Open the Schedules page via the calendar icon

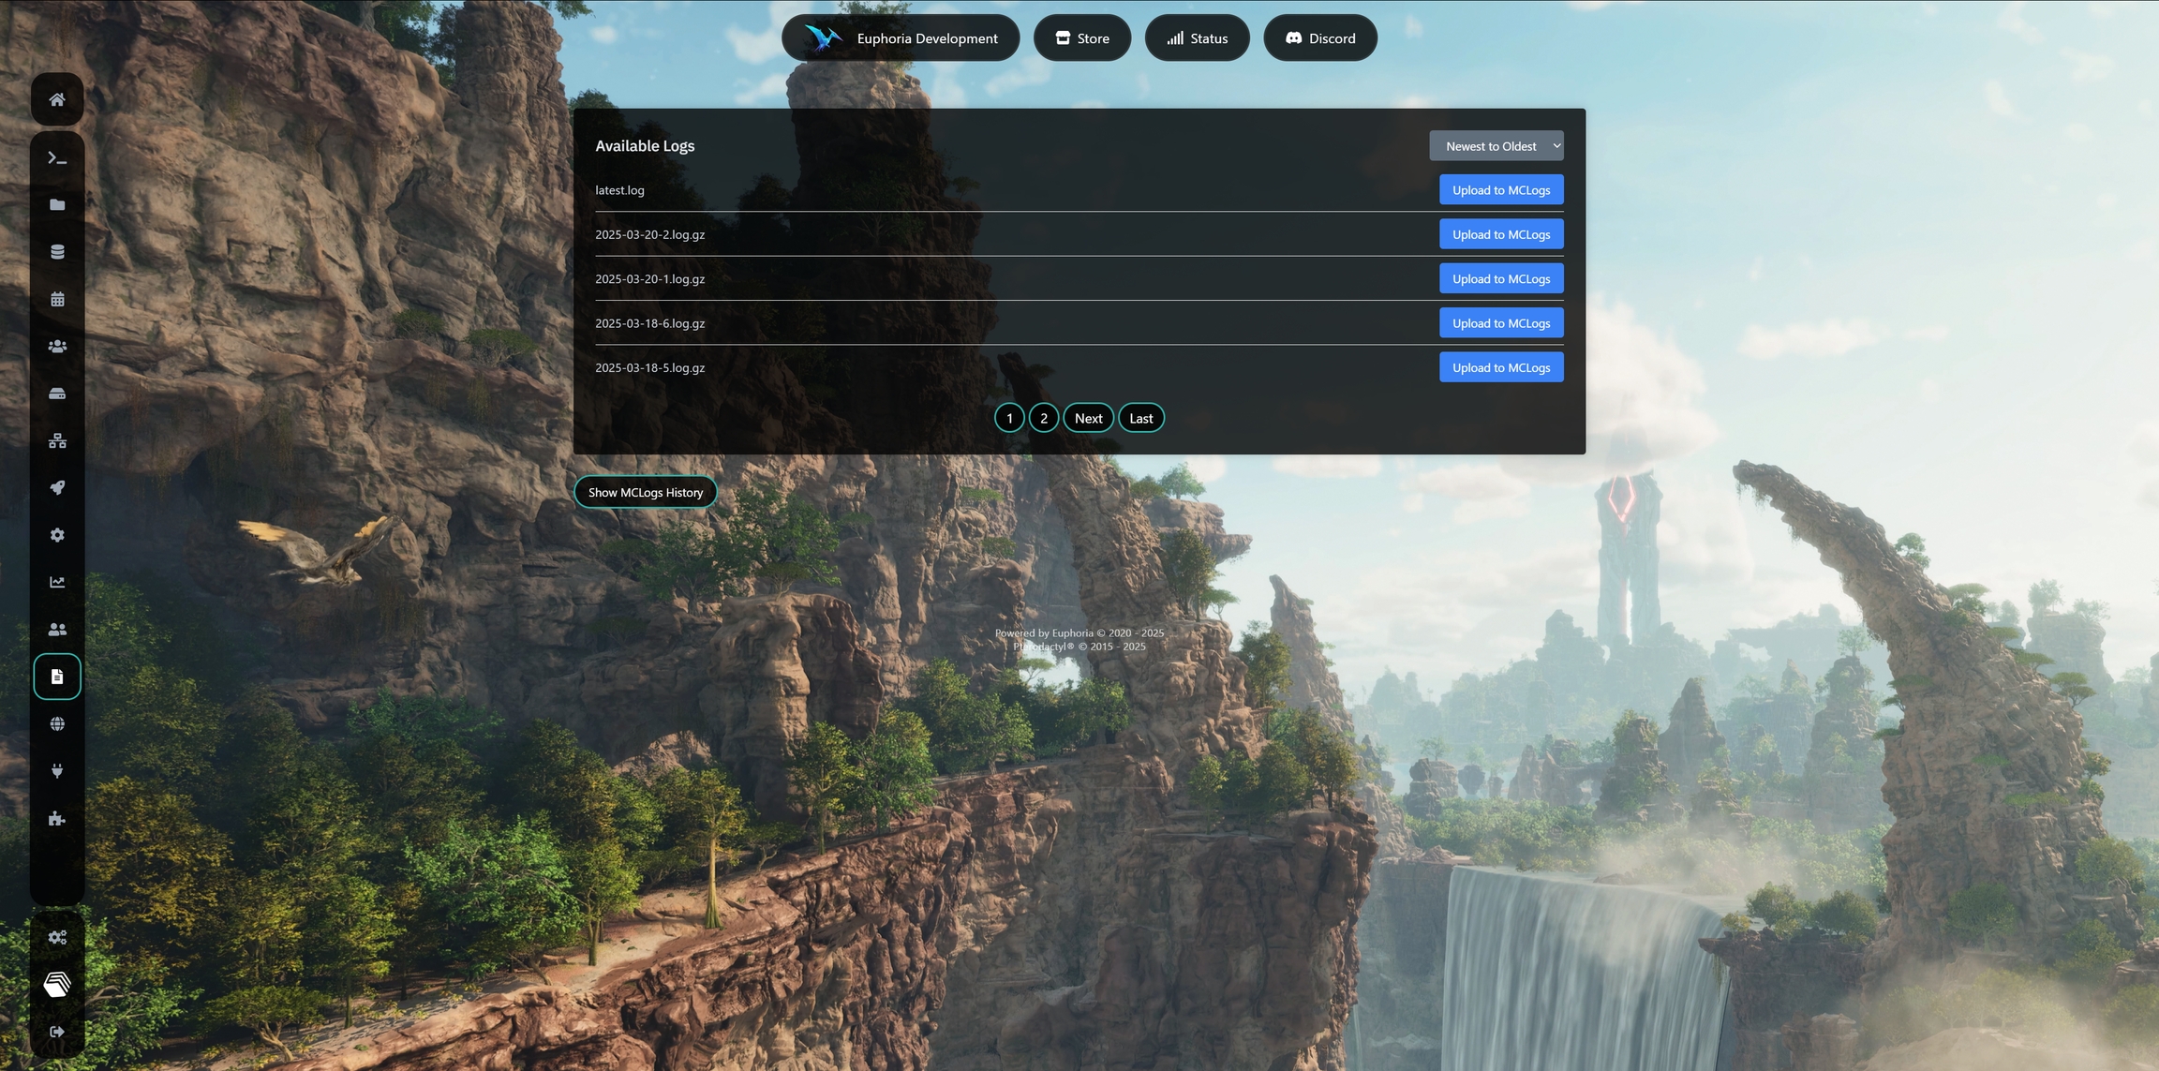pyautogui.click(x=57, y=299)
